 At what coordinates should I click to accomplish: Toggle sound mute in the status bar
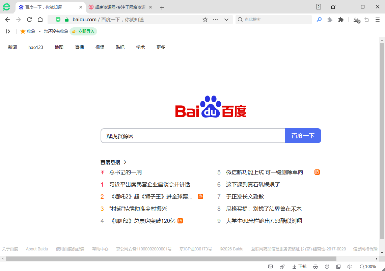350,267
